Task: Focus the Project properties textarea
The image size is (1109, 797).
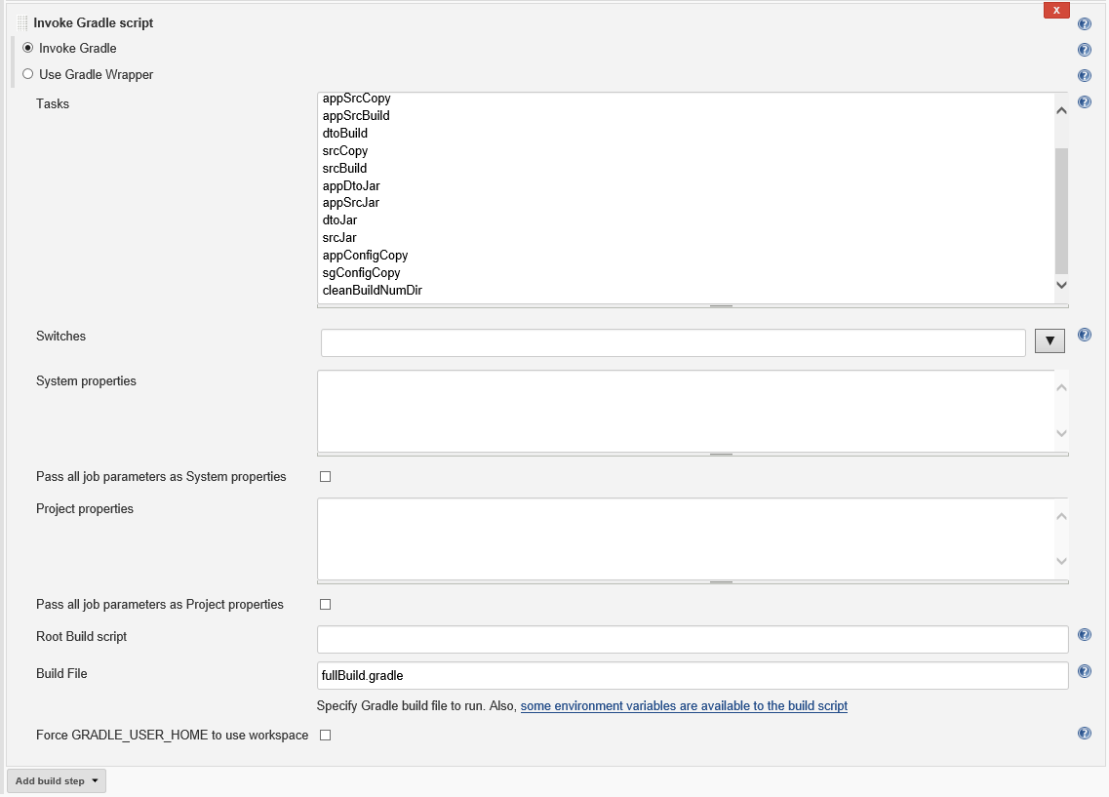Action: point(686,538)
